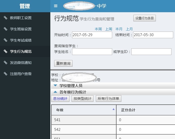Screen dimensions: 175x139
Task: Select the 总分统计 tab
Action: [x=60, y=99]
